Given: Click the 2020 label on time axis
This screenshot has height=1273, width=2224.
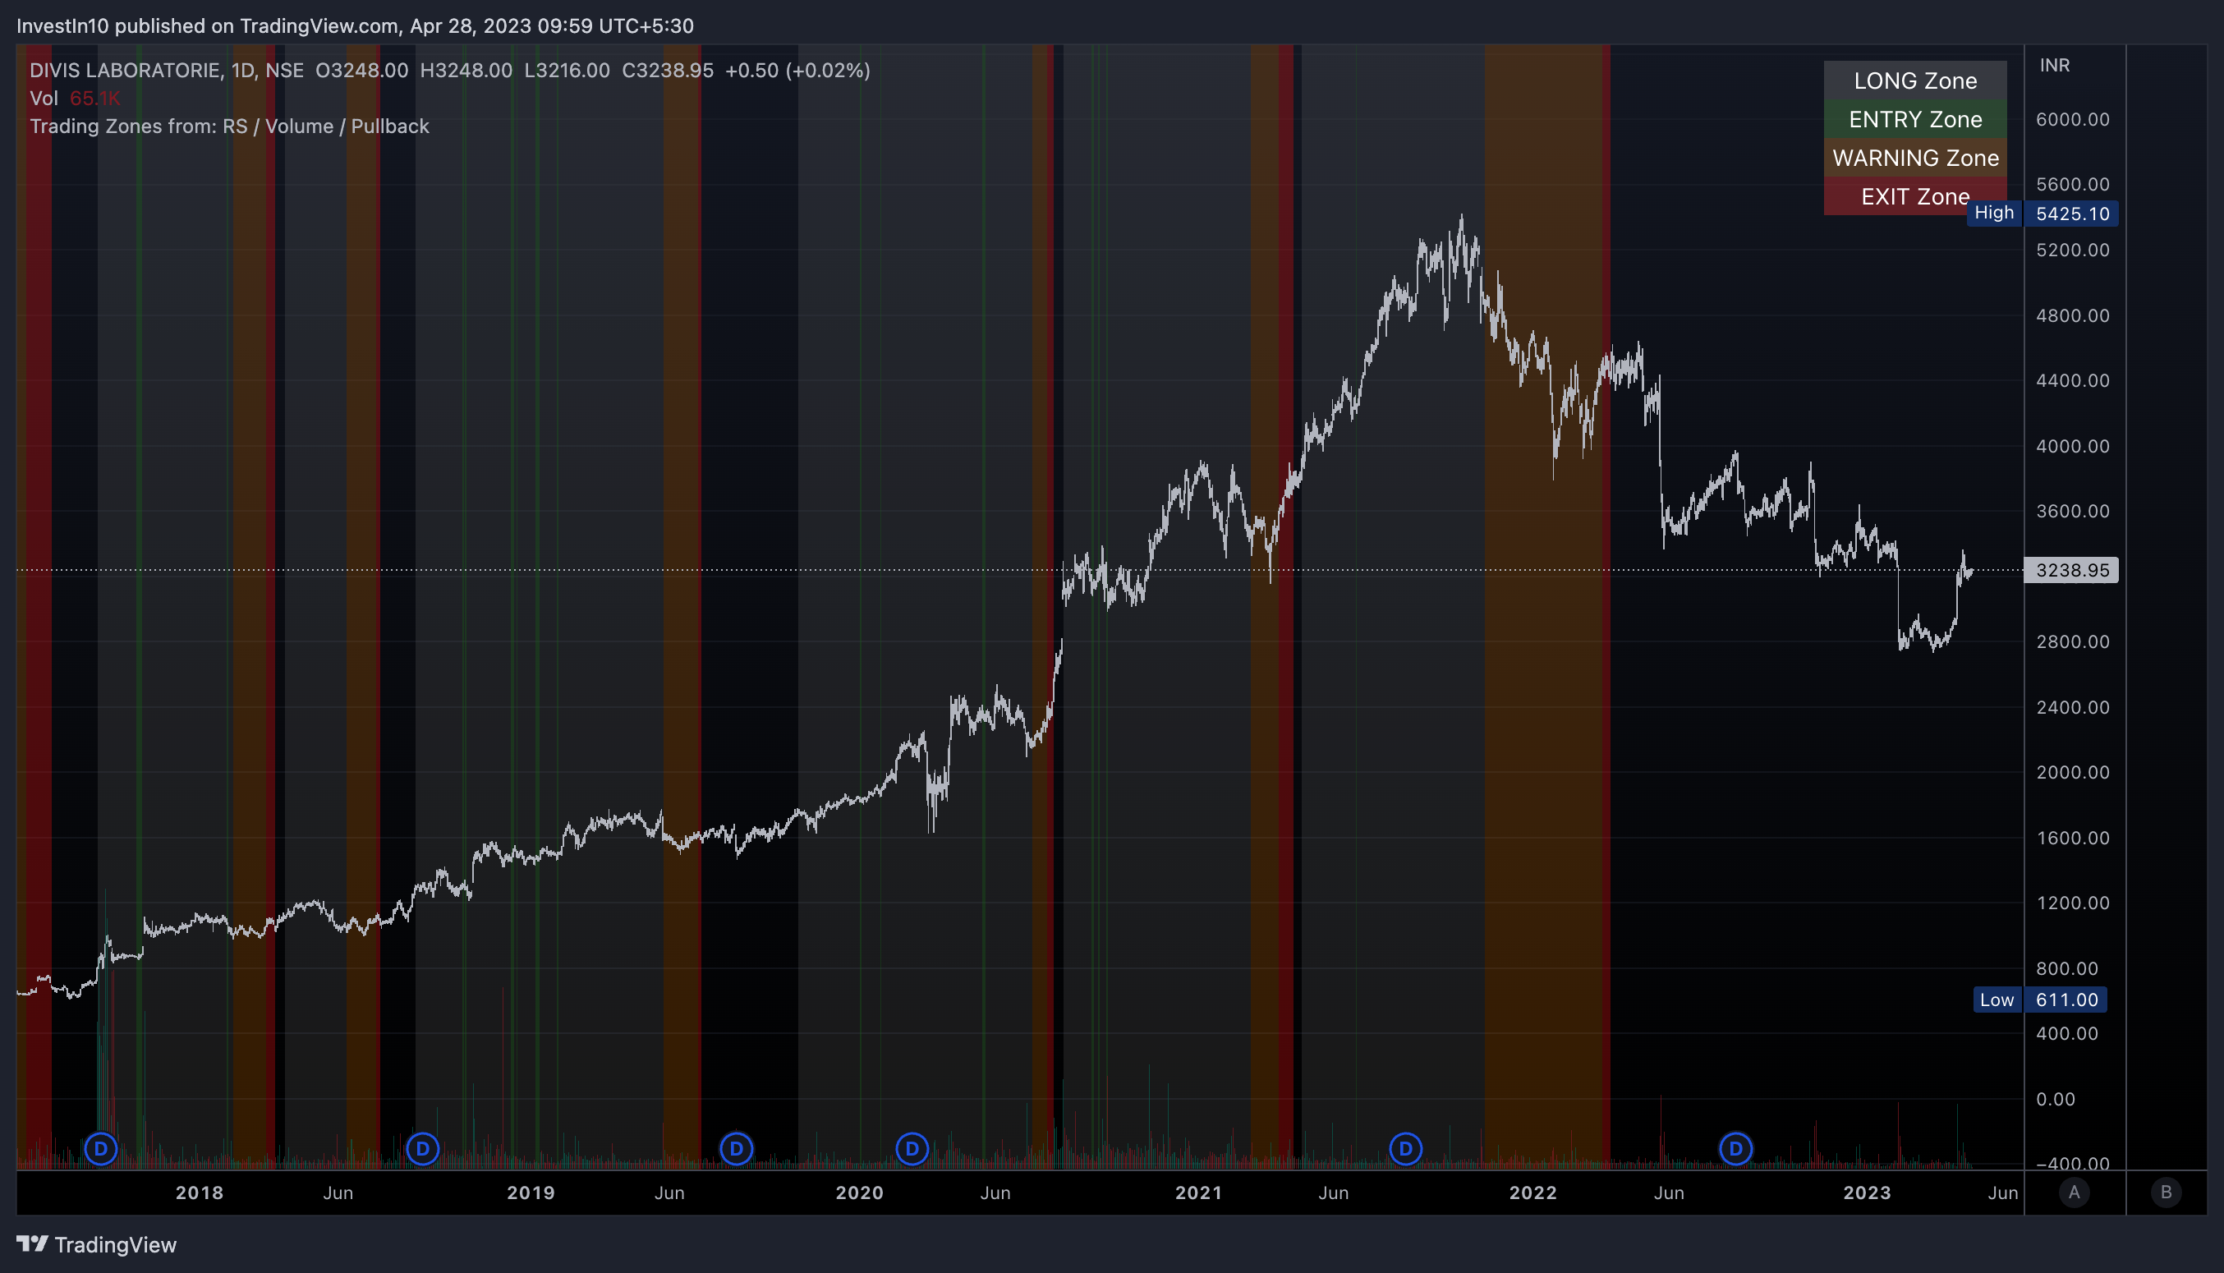Looking at the screenshot, I should (x=859, y=1193).
